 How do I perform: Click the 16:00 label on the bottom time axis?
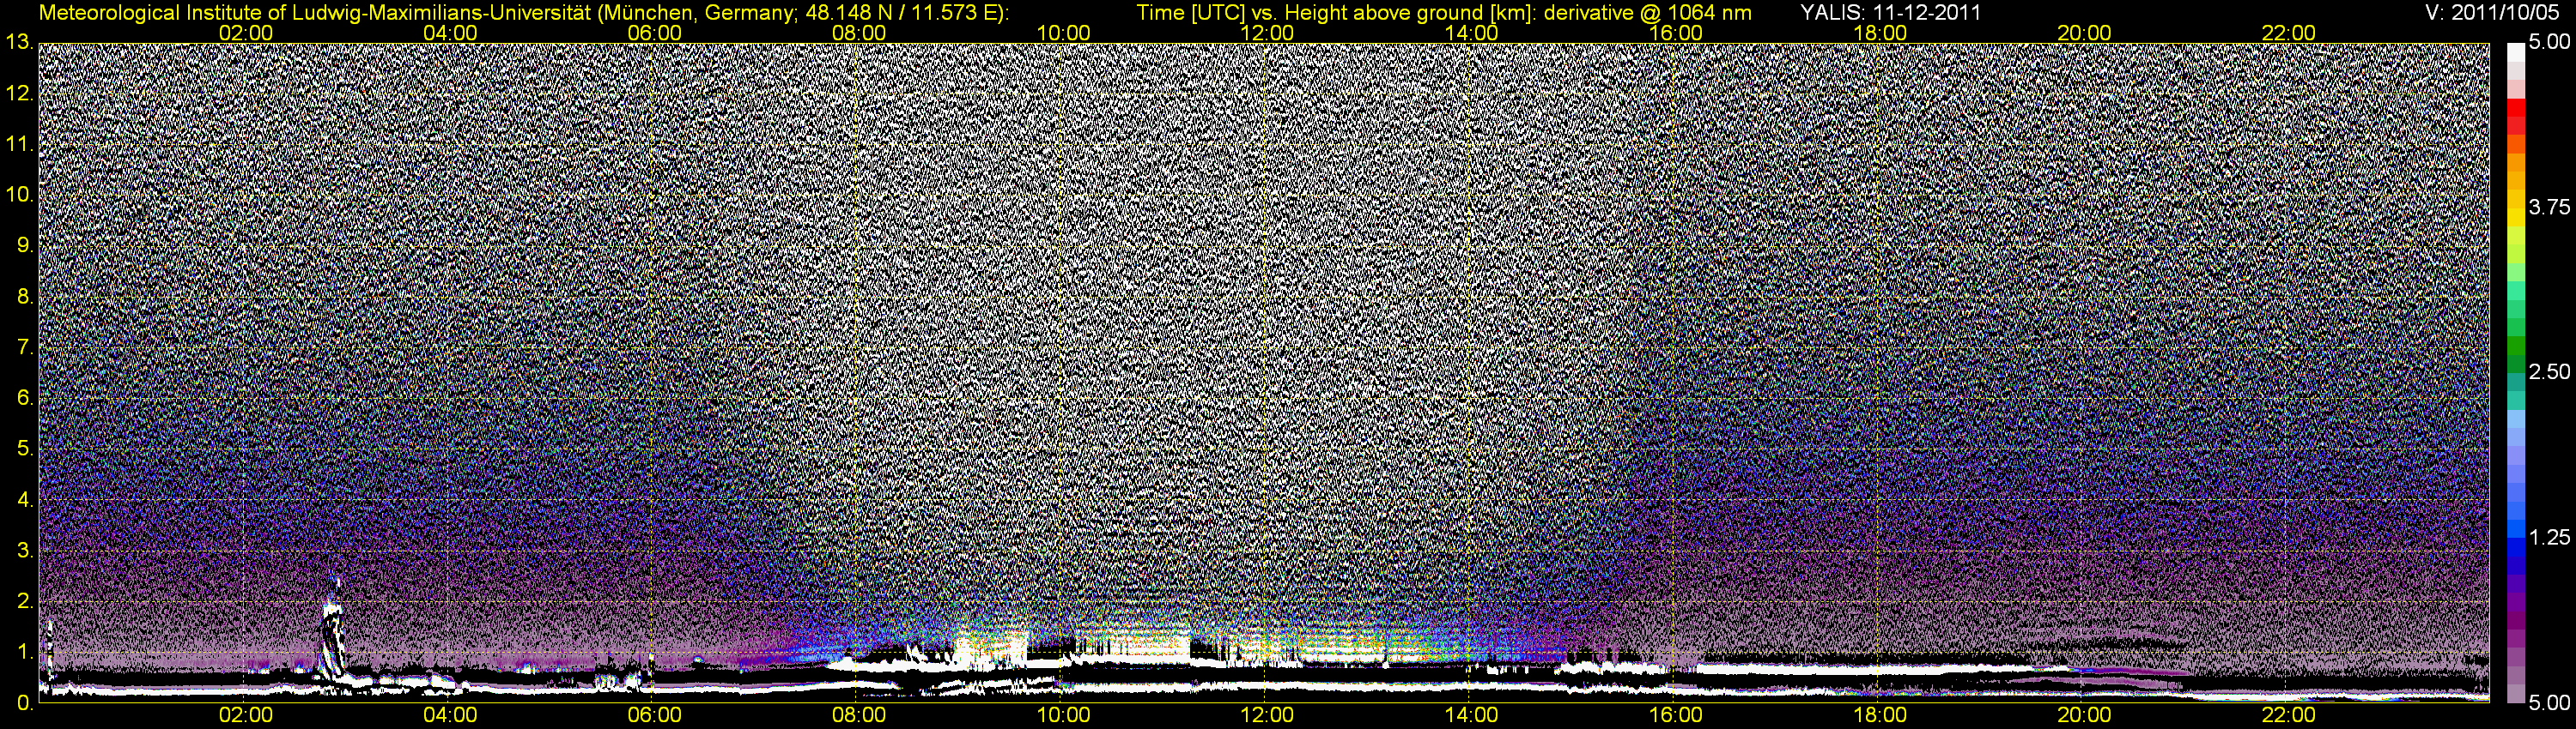1676,716
